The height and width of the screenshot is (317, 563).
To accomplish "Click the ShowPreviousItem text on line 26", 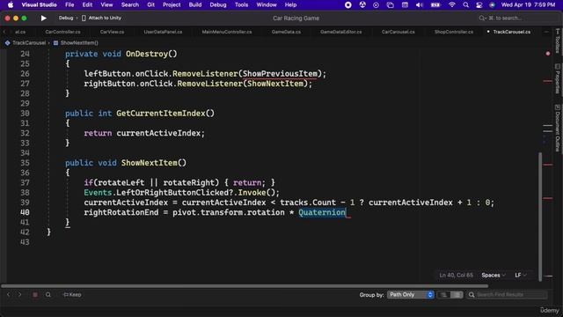I will (x=280, y=74).
